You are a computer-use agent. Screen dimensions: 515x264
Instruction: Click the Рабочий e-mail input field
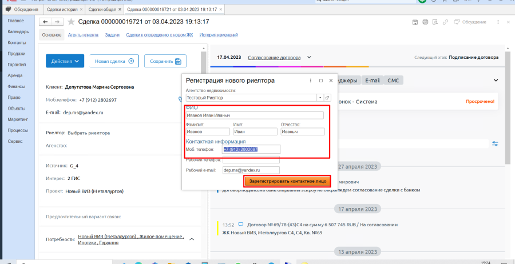point(251,170)
